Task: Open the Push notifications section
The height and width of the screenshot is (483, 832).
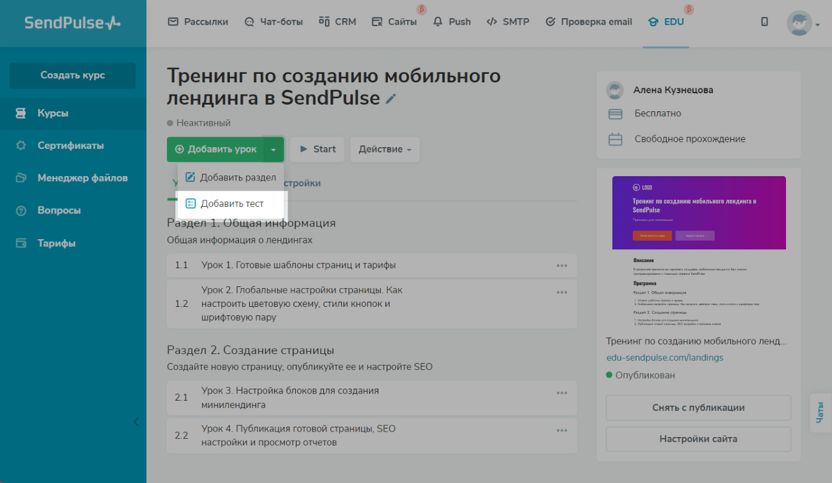Action: point(452,22)
